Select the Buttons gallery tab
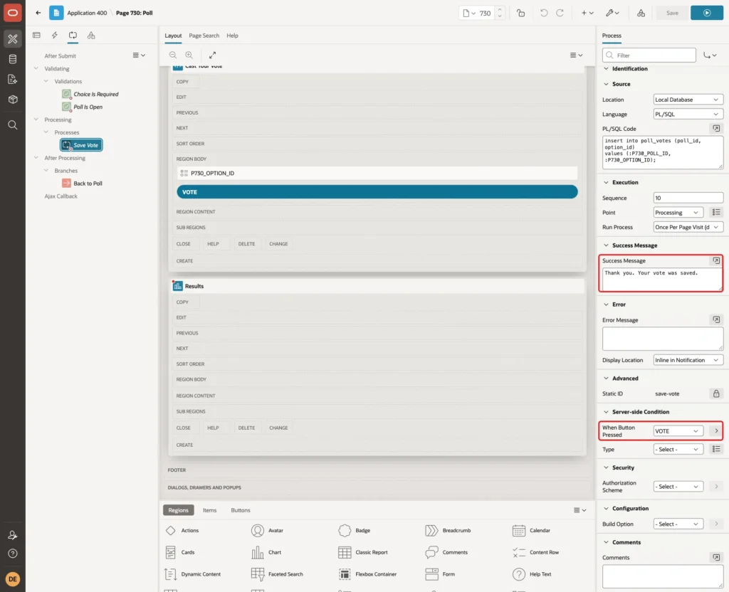729x592 pixels. pyautogui.click(x=241, y=510)
